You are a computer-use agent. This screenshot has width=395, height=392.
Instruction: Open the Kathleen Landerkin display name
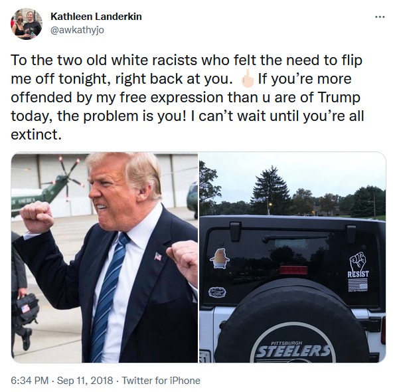(x=96, y=17)
